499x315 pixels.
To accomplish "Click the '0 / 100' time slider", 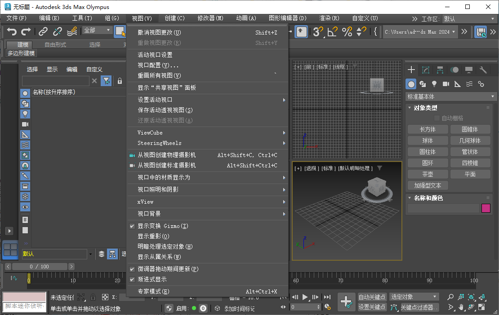I will (x=40, y=267).
